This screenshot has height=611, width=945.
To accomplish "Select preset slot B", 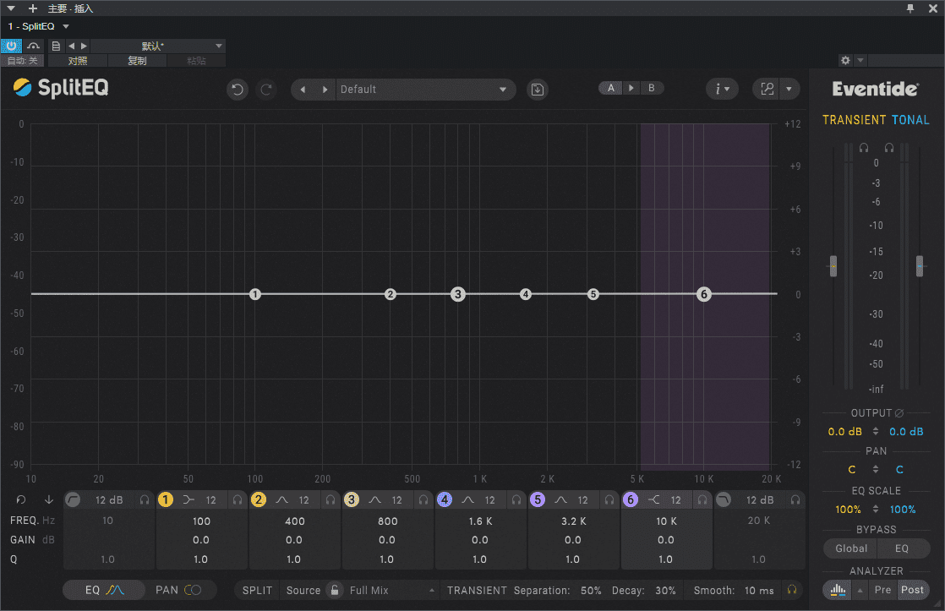I will pos(652,88).
